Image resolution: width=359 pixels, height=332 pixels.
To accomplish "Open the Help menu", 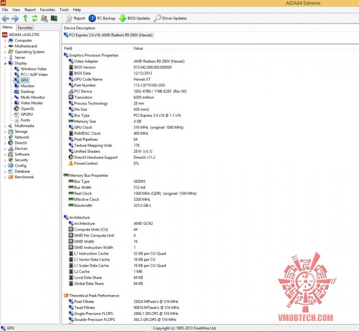I will [x=77, y=9].
